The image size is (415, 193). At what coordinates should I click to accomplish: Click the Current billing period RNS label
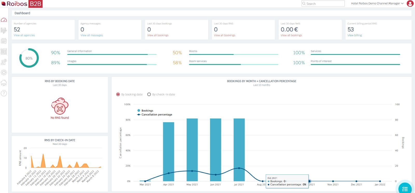pyautogui.click(x=362, y=24)
